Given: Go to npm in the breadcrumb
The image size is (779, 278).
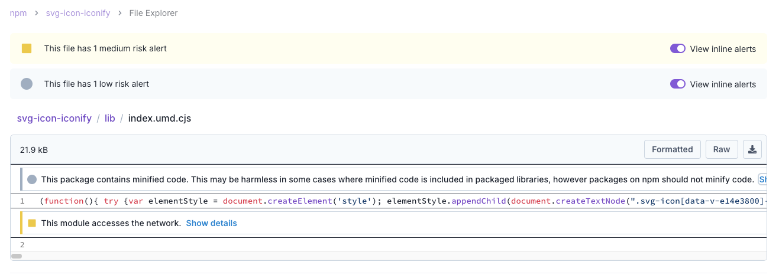Looking at the screenshot, I should [18, 13].
